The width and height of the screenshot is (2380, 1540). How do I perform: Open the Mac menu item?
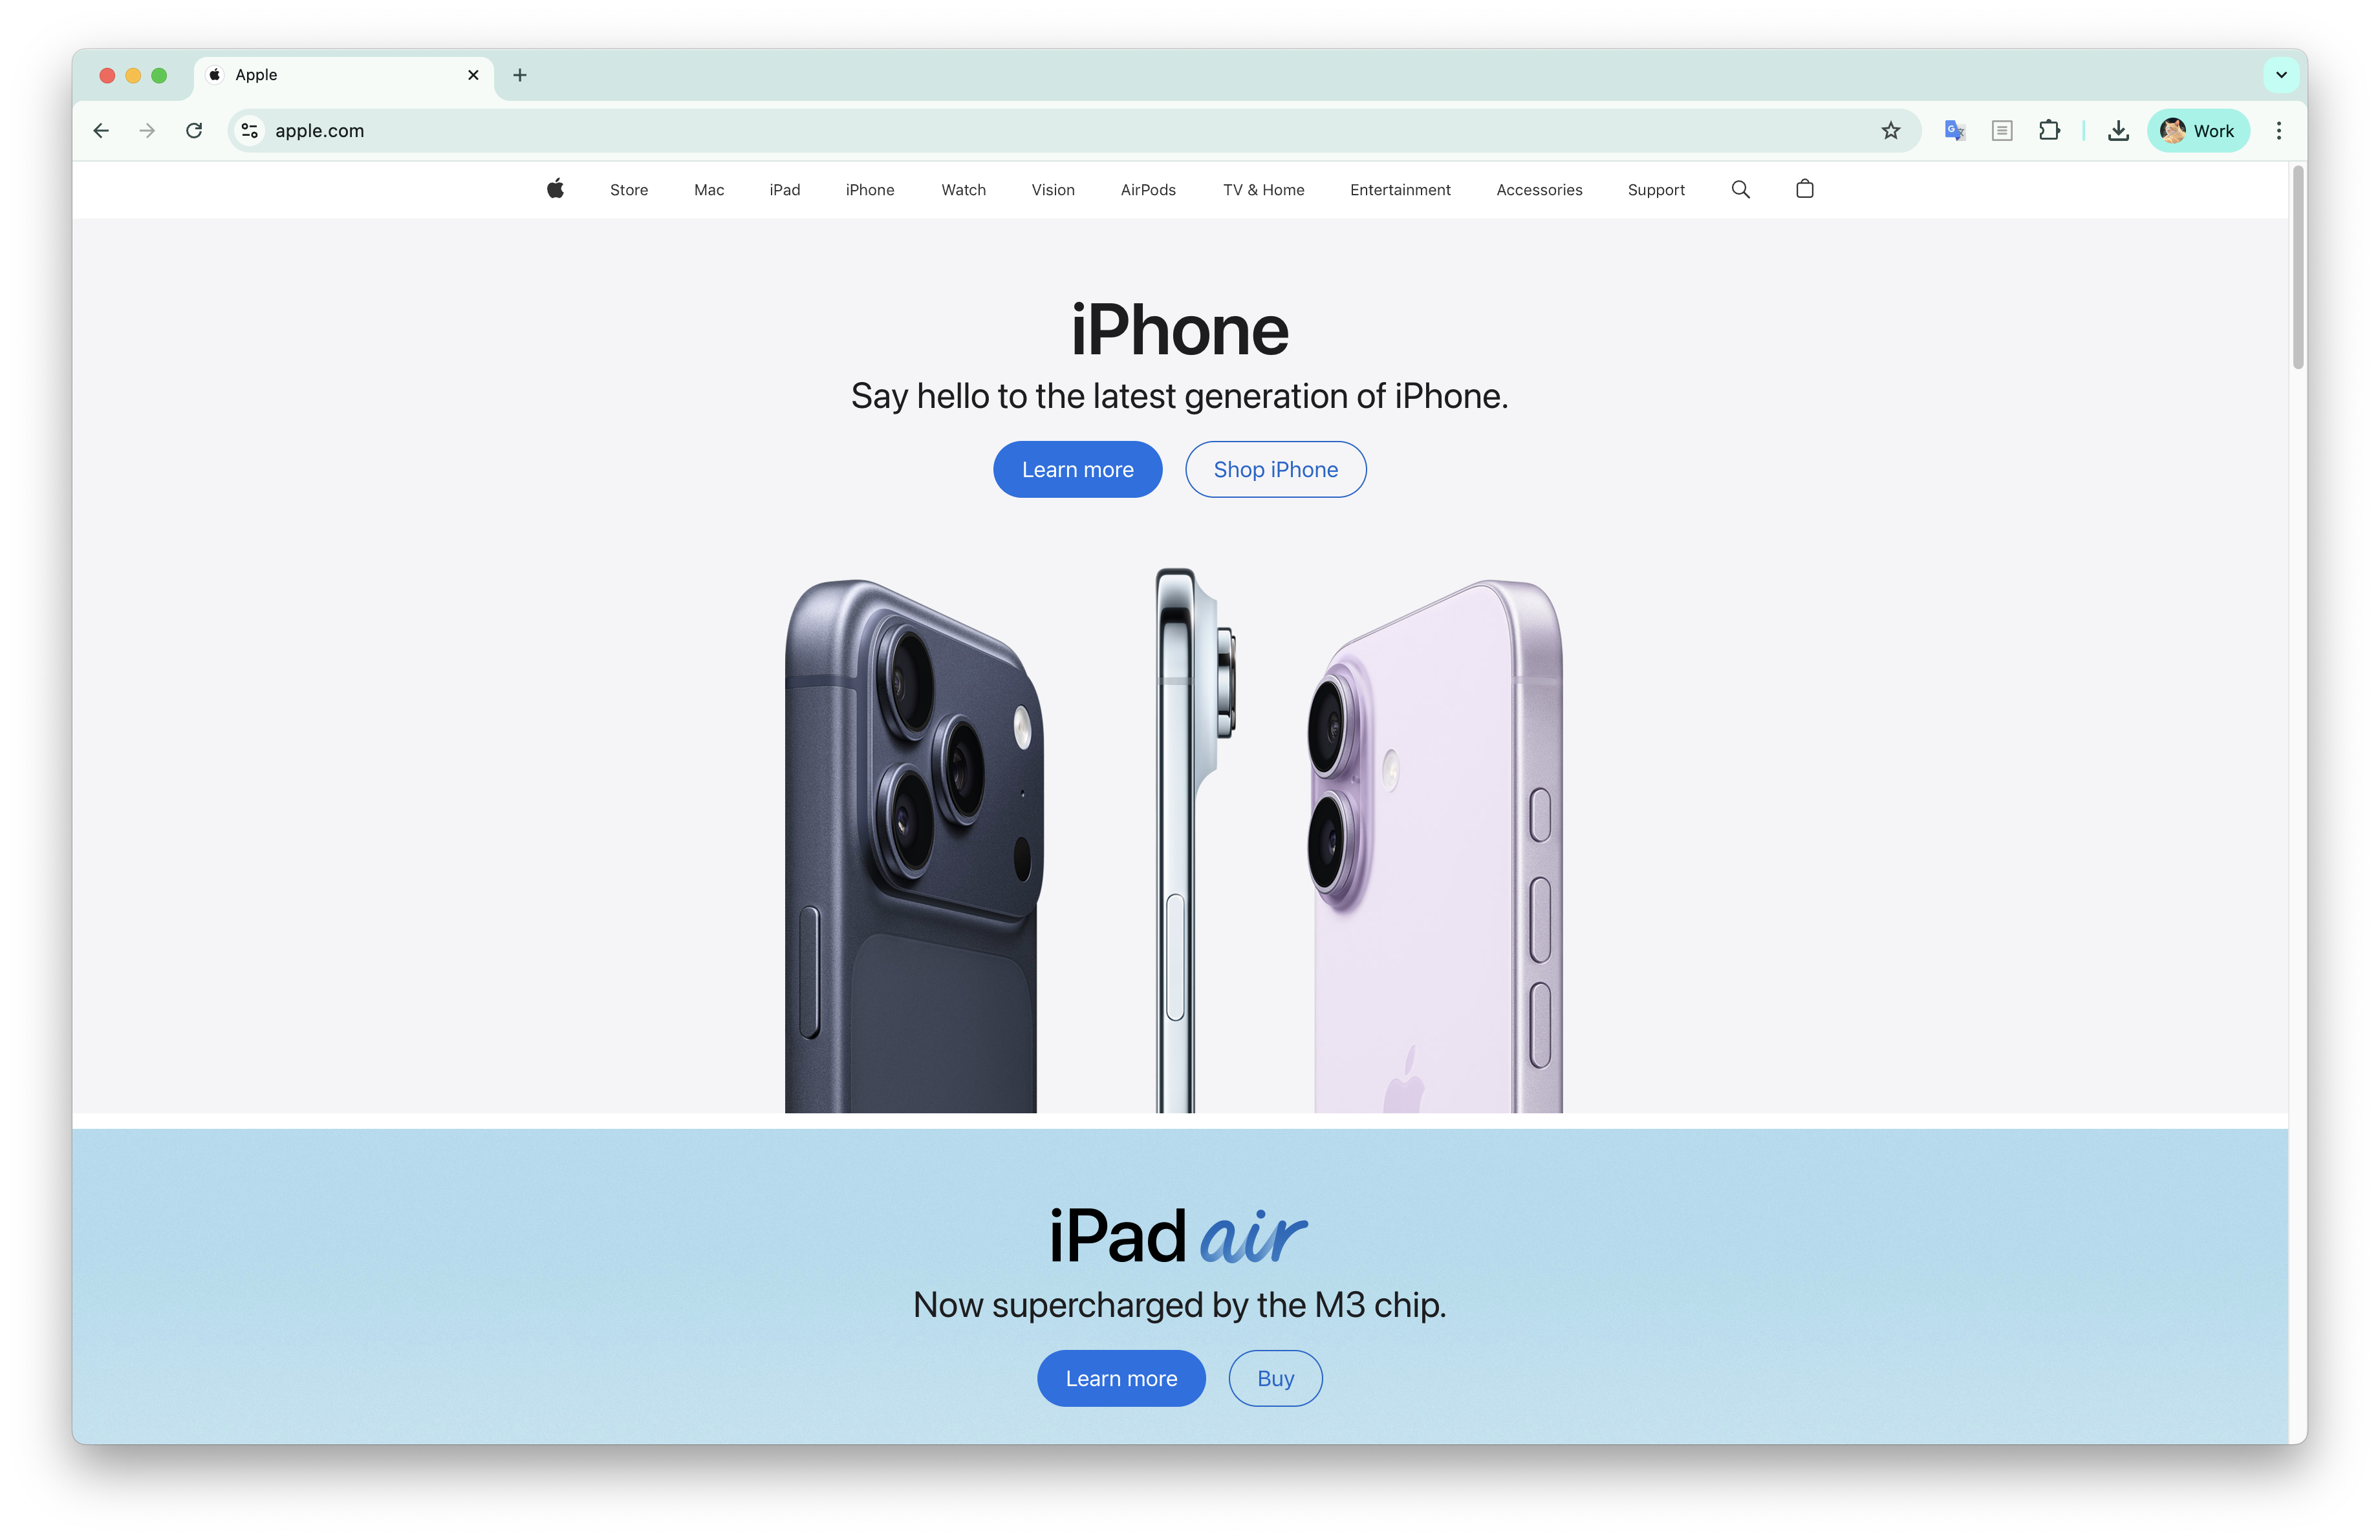(709, 190)
